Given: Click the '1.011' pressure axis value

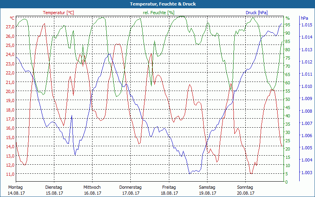Looking at the screenshot, I should point(307,74).
